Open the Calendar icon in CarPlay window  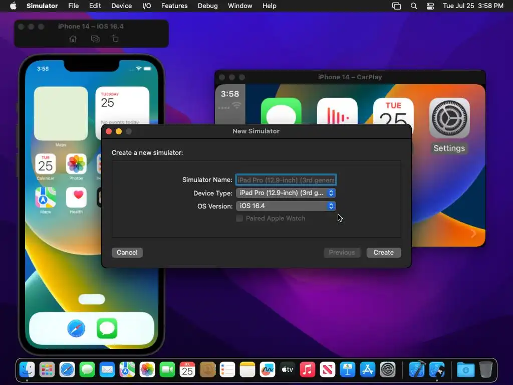click(x=393, y=111)
